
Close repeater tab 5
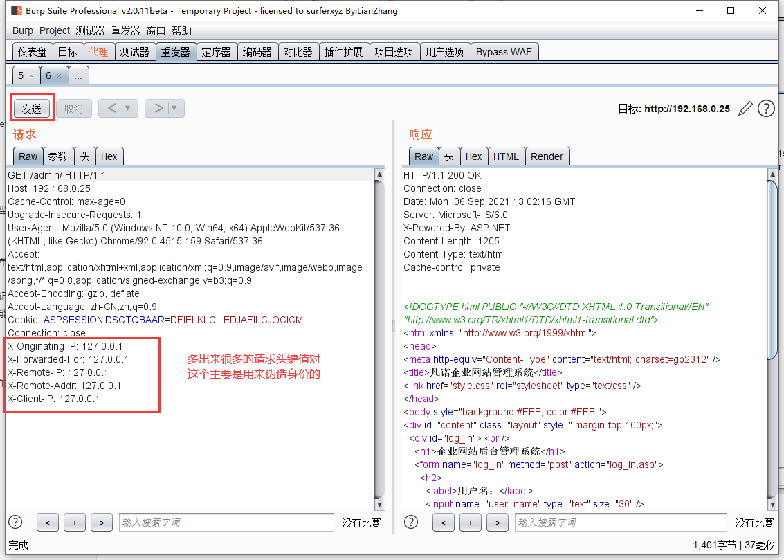[x=31, y=75]
